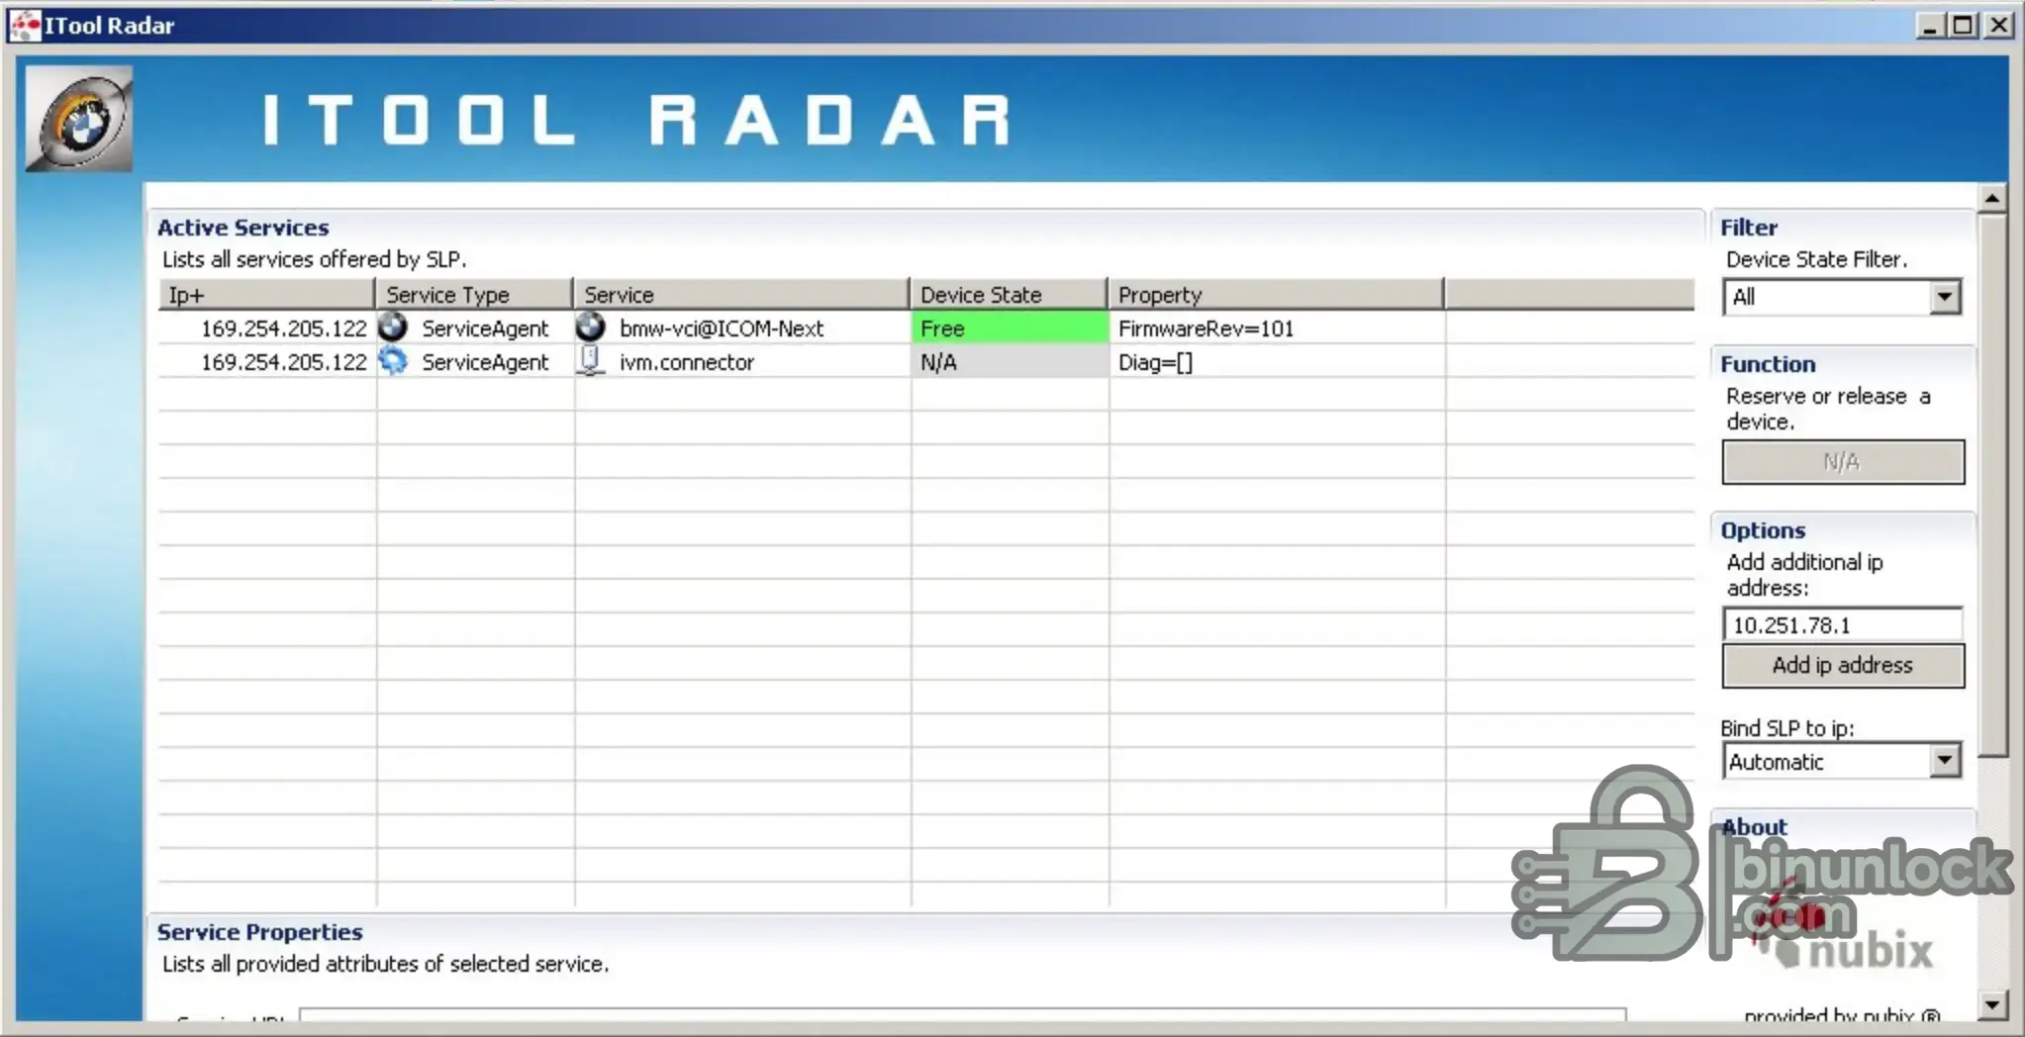
Task: Sort by the Property column header
Action: 1276,294
